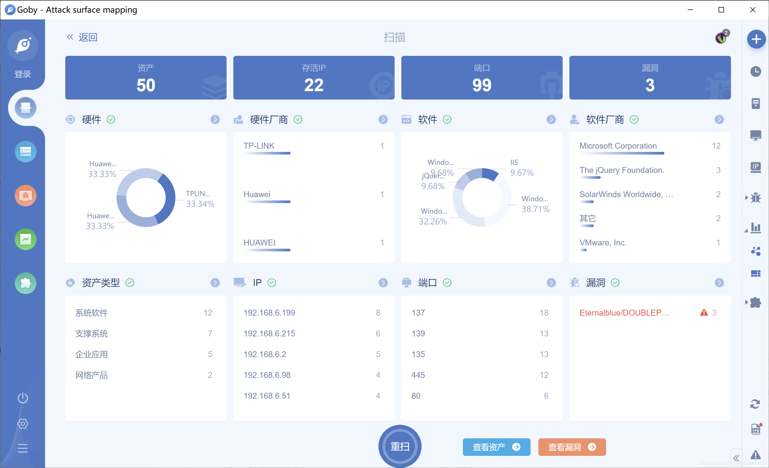769x468 pixels.
Task: Select IP 192.168.6.98 row
Action: pyautogui.click(x=312, y=375)
